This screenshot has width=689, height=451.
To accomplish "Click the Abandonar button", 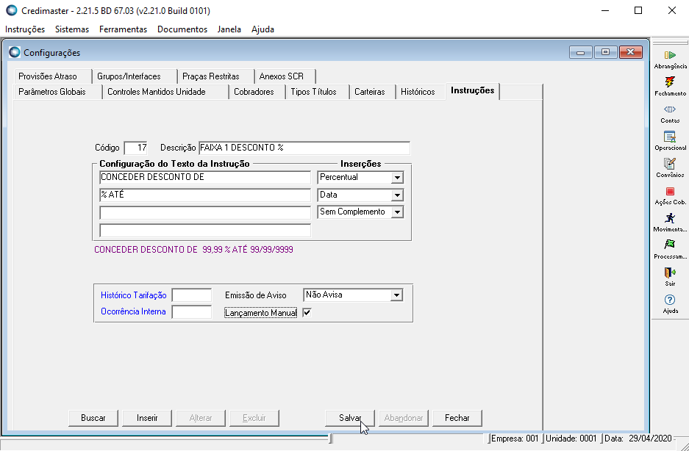I will point(404,418).
